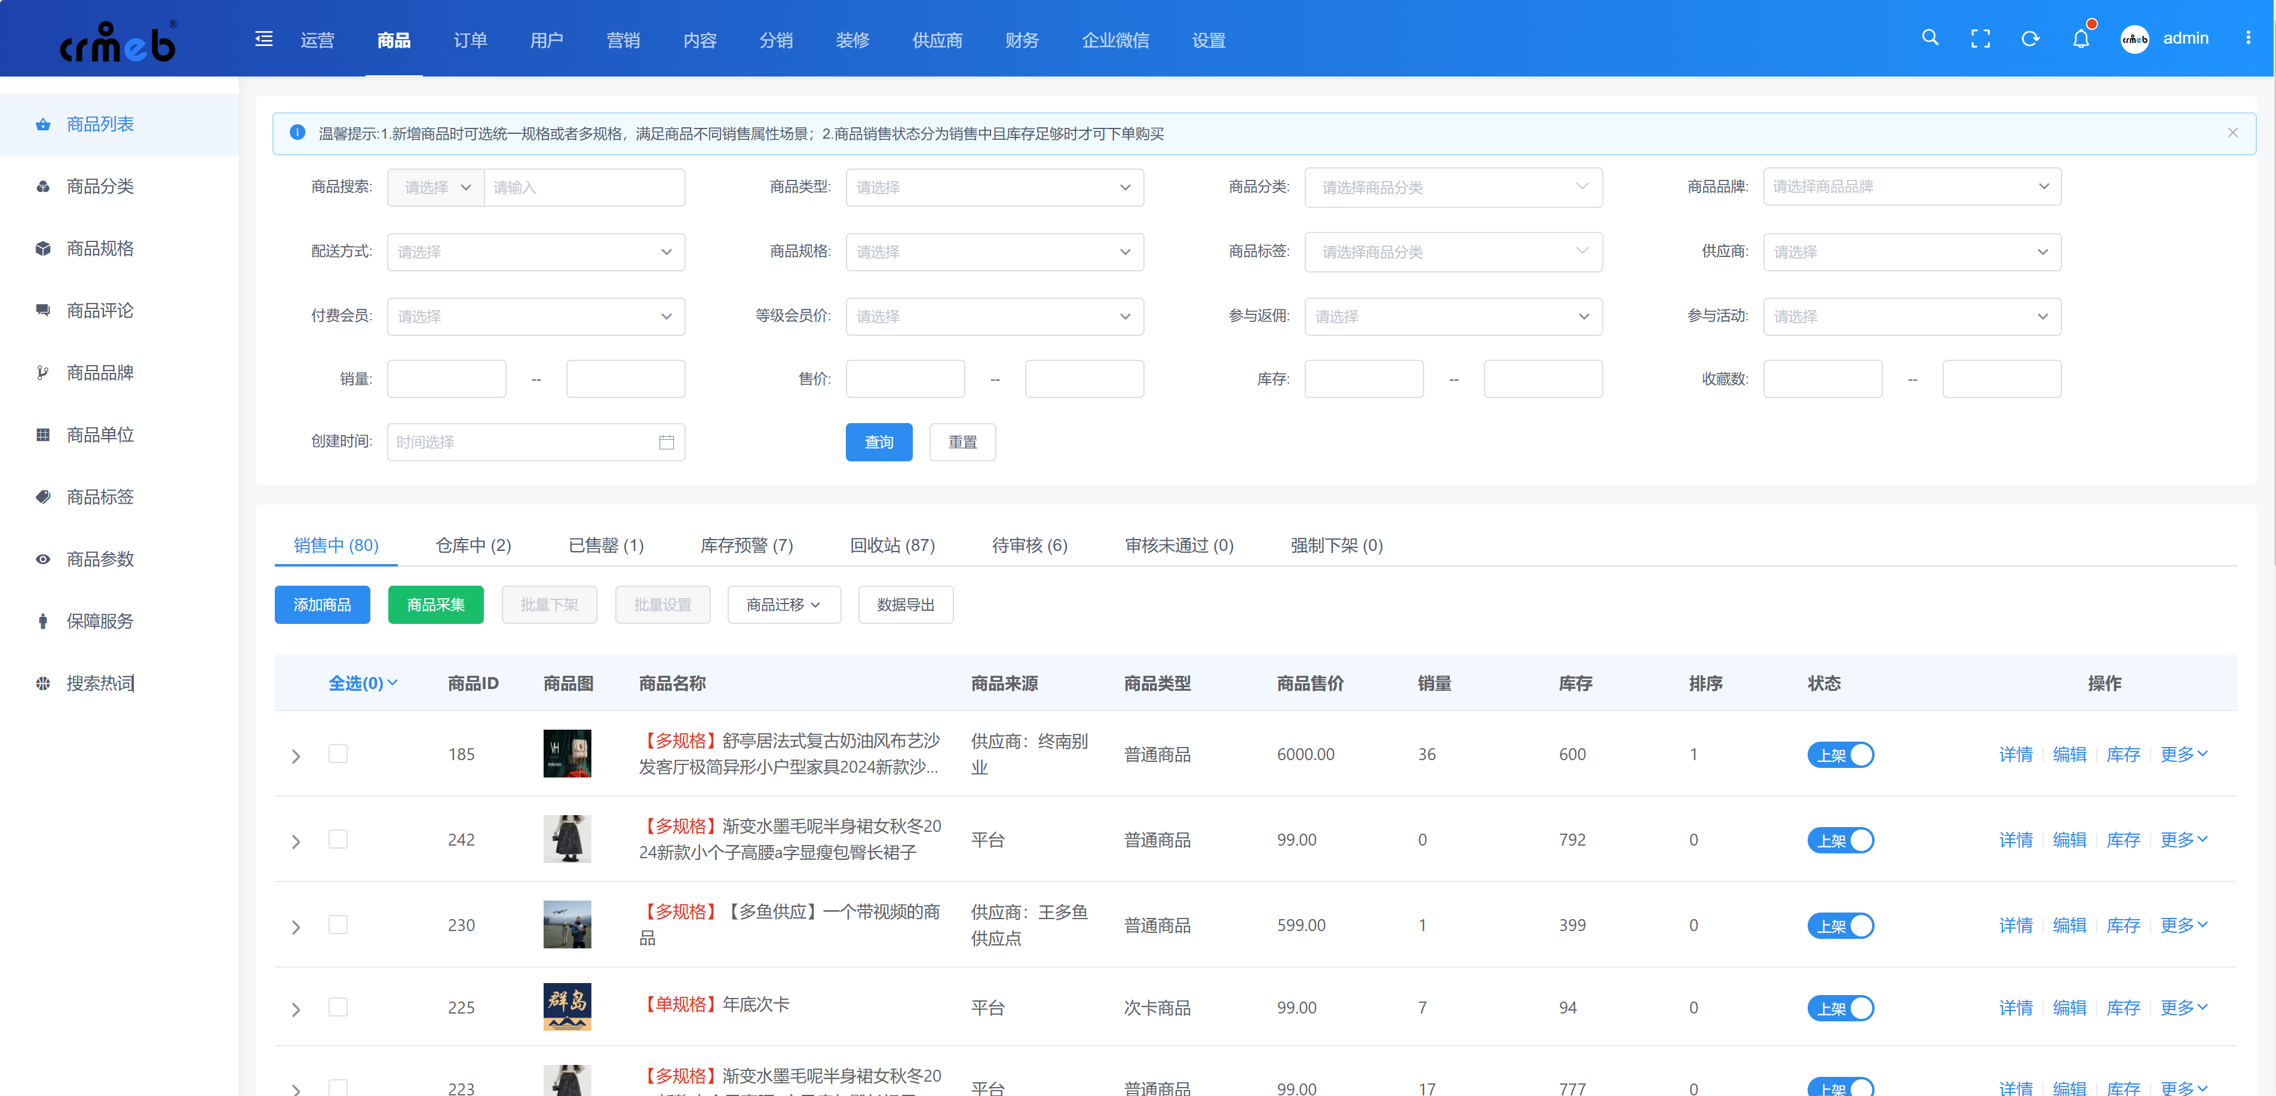Open 商品分类 in the sidebar
Screen dimensions: 2276x1096
(119, 186)
